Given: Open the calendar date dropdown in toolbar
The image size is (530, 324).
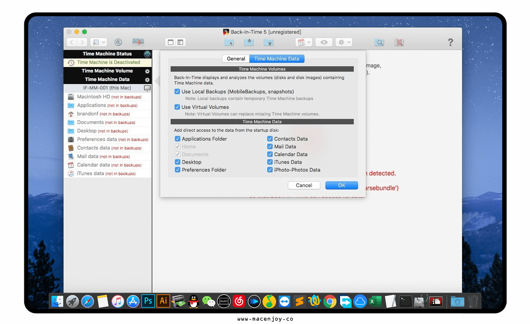Looking at the screenshot, I should click(x=304, y=42).
